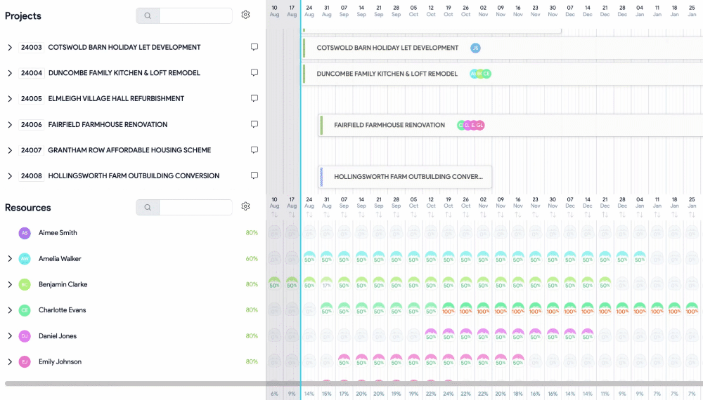
Task: Click Aimee Smith's avatar icon
Action: coord(25,233)
